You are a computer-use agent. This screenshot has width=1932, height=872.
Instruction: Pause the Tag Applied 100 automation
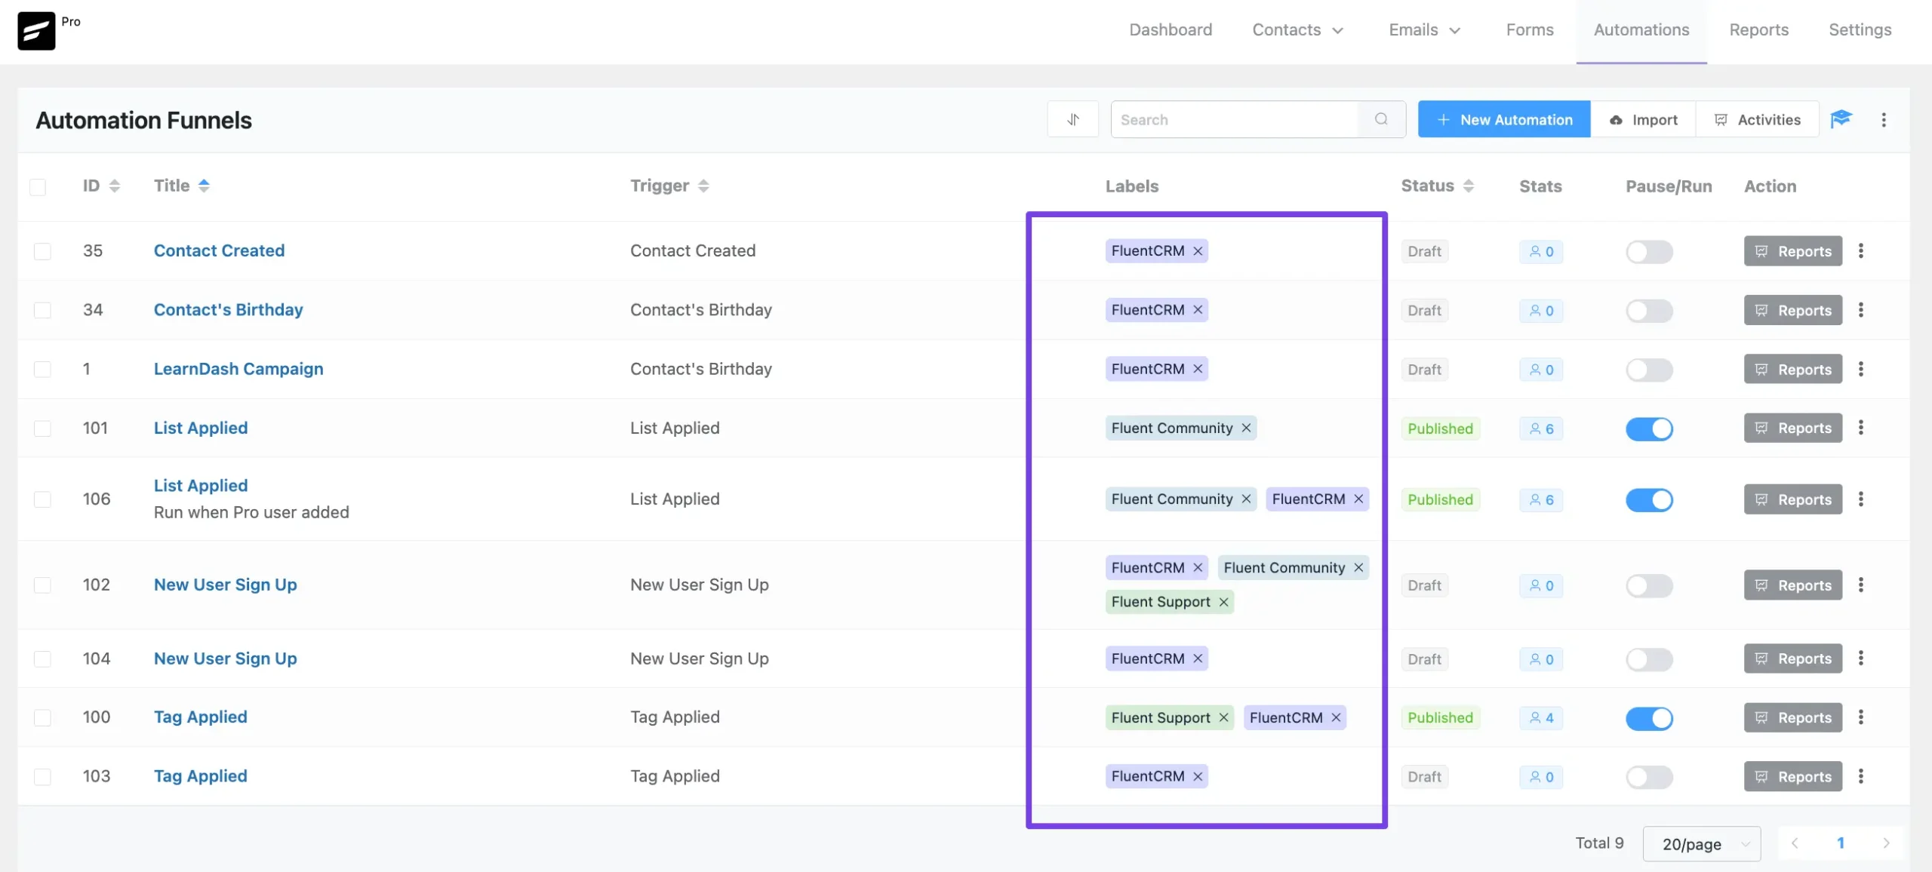1649,718
